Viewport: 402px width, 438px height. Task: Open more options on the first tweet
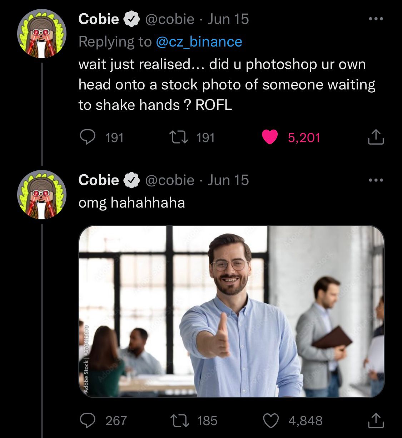pos(376,19)
